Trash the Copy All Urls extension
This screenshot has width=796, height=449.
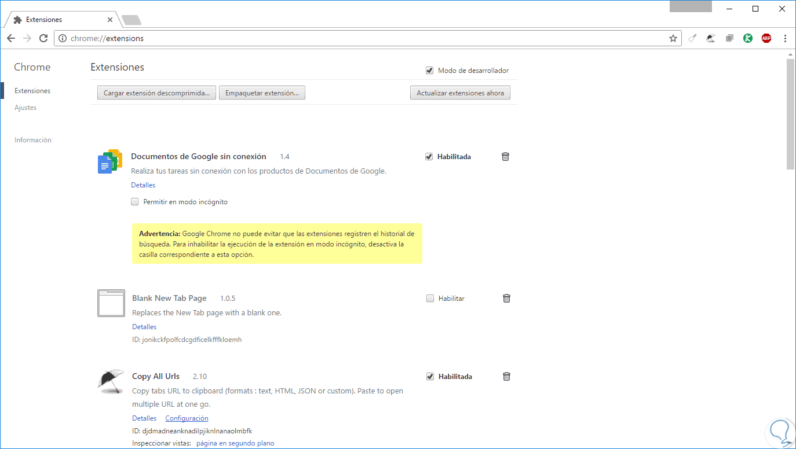pos(506,376)
